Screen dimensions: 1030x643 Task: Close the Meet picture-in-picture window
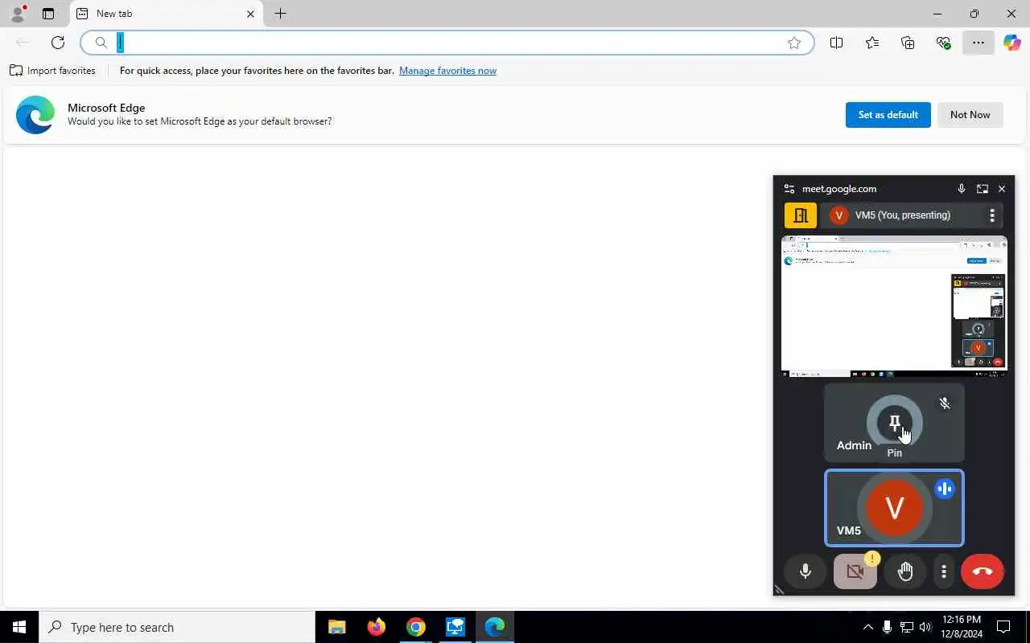1002,189
